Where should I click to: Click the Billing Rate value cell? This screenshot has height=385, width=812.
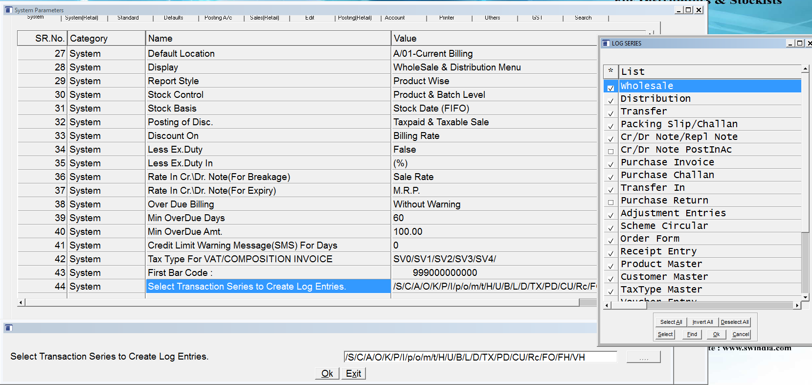click(x=494, y=136)
